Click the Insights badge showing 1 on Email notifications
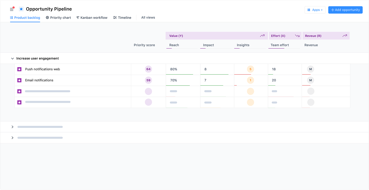369x190 pixels. click(251, 80)
